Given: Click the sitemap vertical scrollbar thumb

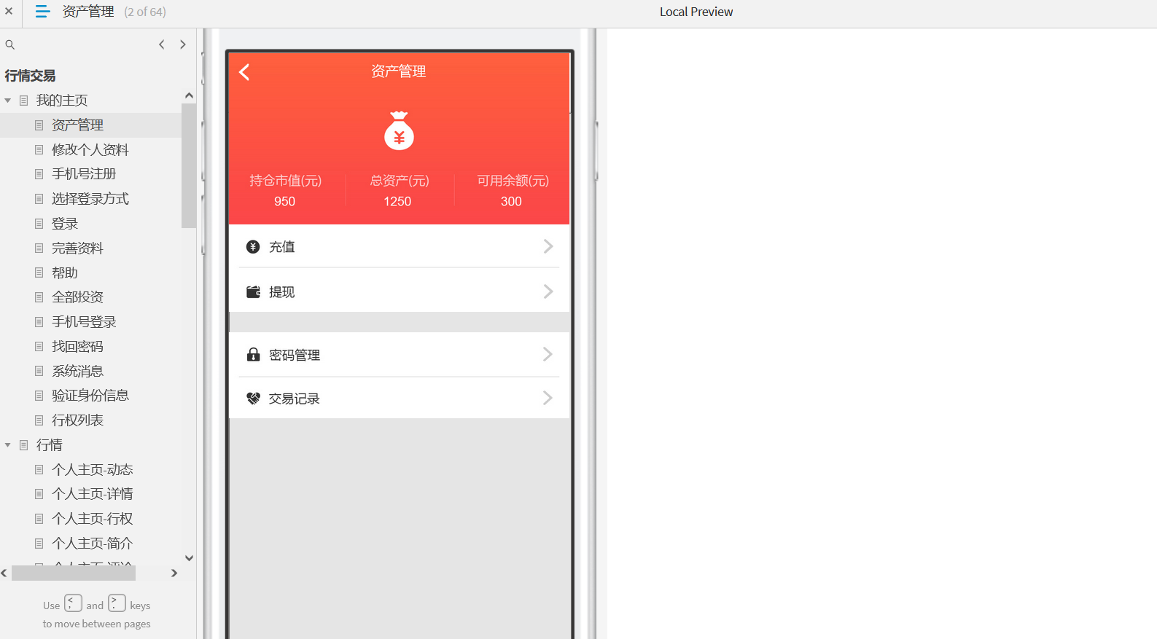Looking at the screenshot, I should tap(189, 165).
